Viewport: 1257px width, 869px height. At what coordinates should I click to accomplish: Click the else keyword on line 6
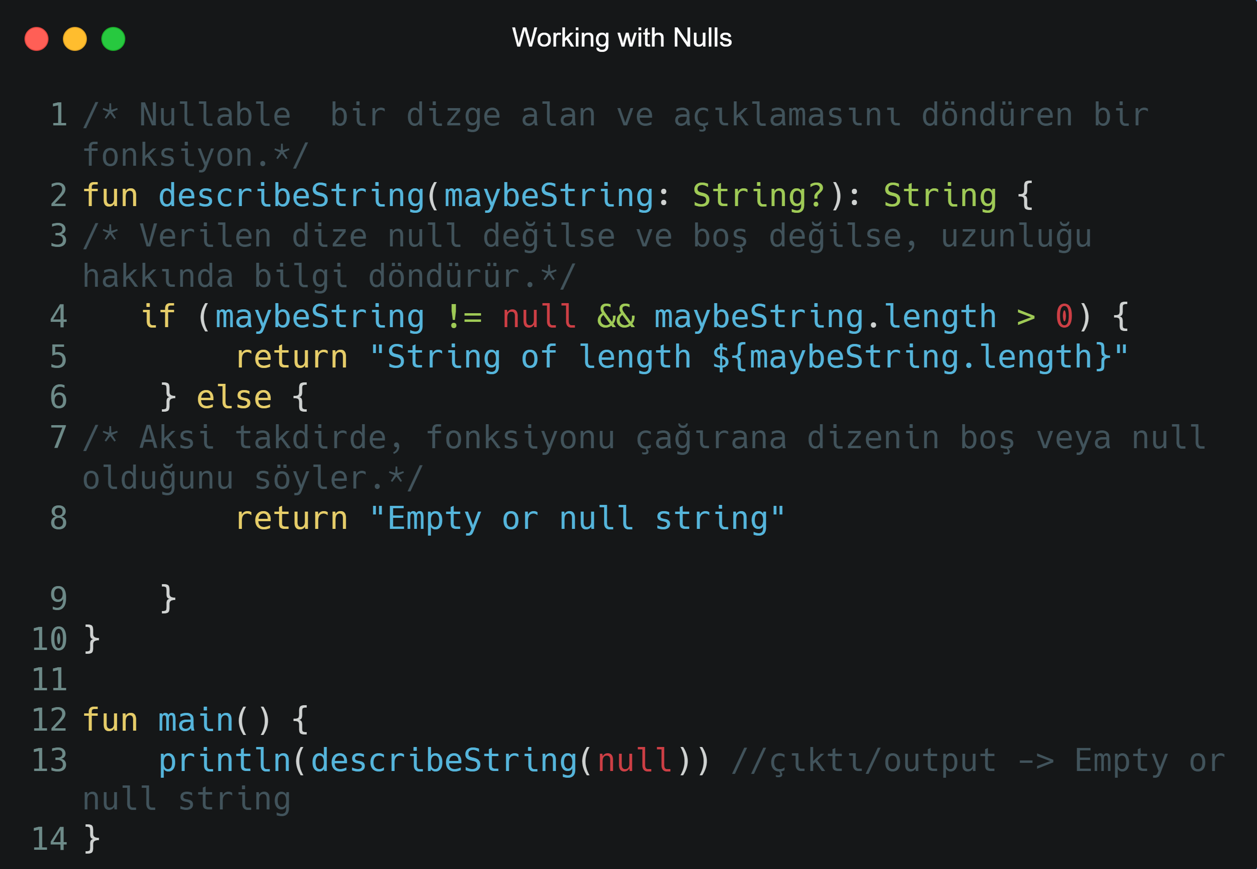tap(234, 397)
